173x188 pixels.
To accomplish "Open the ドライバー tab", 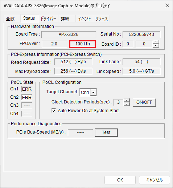I will pyautogui.click(x=48, y=19).
